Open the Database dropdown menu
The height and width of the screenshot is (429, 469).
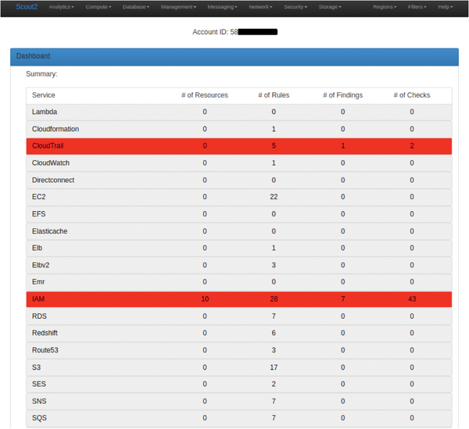(x=136, y=7)
